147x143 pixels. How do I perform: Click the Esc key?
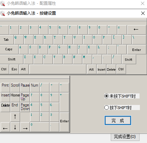(14, 69)
